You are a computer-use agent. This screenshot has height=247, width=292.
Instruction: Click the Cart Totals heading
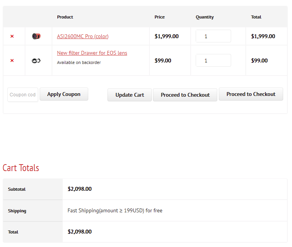point(21,168)
